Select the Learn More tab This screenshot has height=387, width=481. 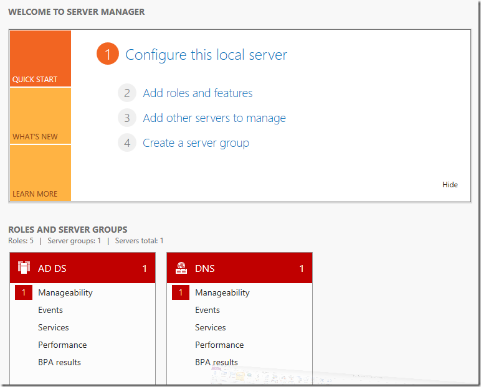tap(40, 174)
